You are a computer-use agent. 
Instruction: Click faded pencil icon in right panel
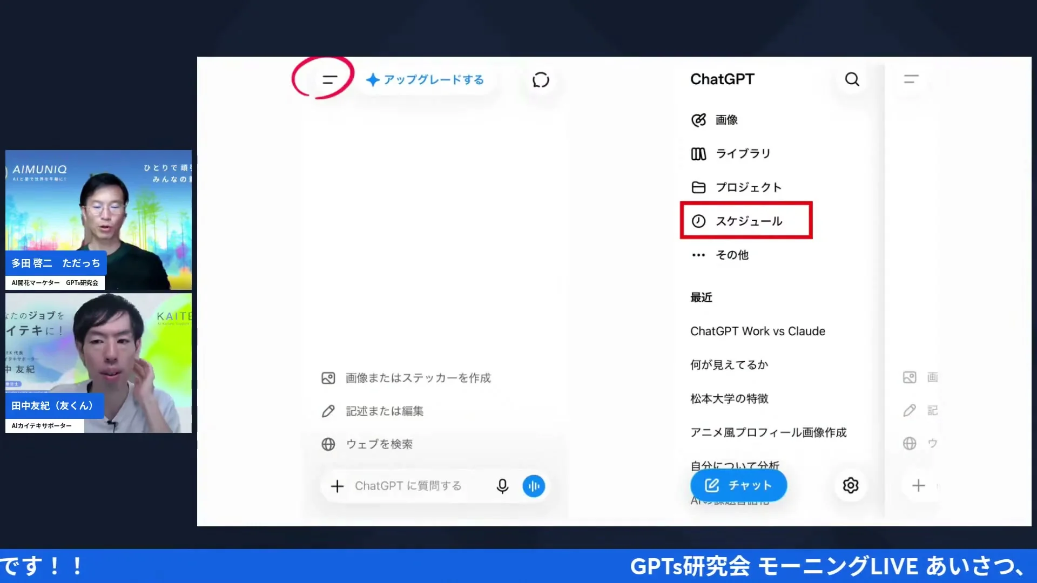(910, 410)
